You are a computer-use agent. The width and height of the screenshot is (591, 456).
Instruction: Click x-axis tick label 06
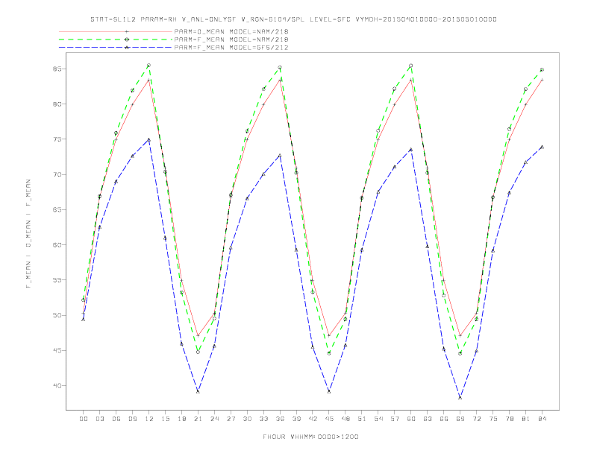tap(116, 419)
